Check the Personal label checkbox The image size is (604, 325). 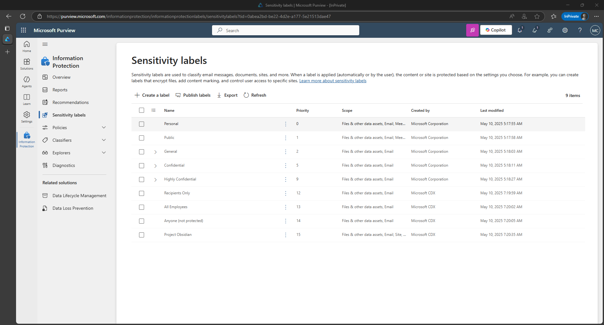pyautogui.click(x=142, y=124)
